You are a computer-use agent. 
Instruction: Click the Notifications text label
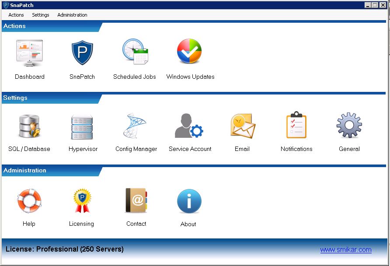pos(296,149)
